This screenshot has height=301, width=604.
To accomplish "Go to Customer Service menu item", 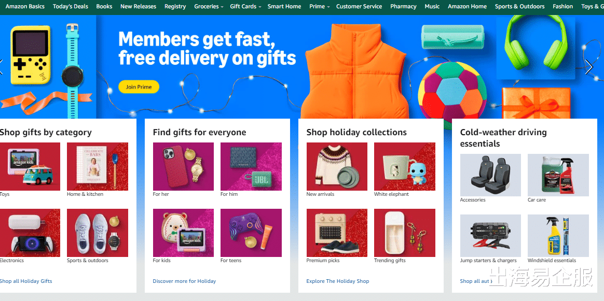I will (359, 7).
